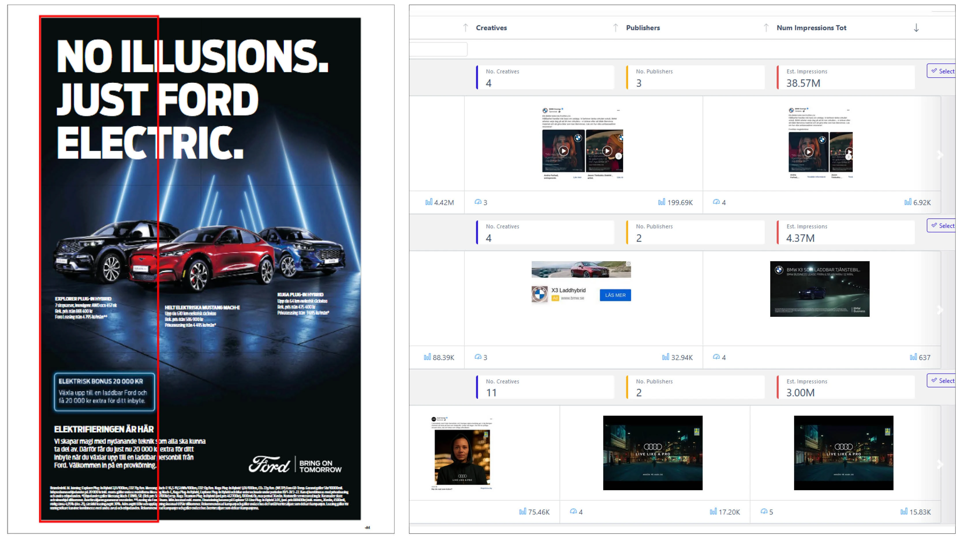Select the row with 38.57M impressions
This screenshot has height=541, width=962.
pos(942,71)
